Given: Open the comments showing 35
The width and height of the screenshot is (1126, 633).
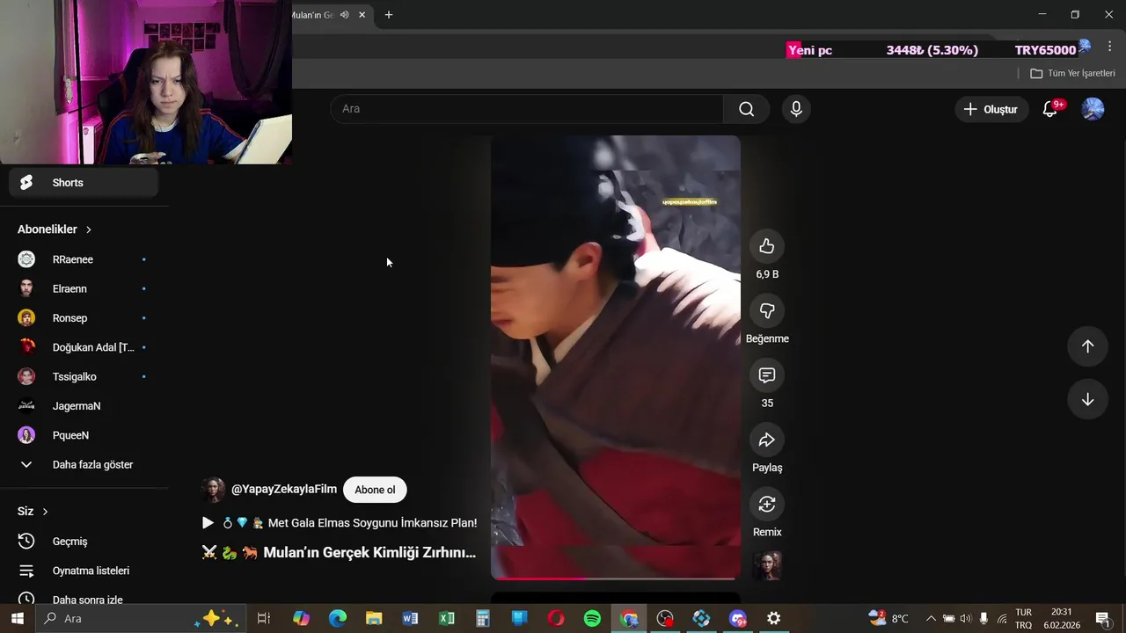Looking at the screenshot, I should point(767,375).
